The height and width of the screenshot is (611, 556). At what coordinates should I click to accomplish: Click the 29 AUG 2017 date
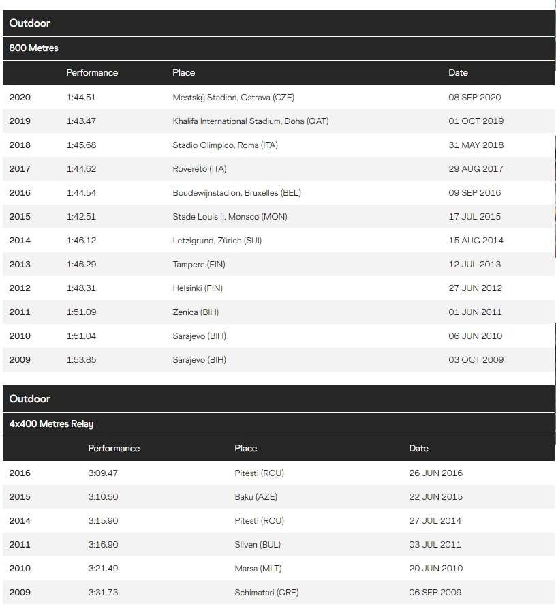click(474, 169)
